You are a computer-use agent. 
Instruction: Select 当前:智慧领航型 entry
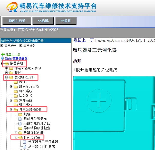16,58
